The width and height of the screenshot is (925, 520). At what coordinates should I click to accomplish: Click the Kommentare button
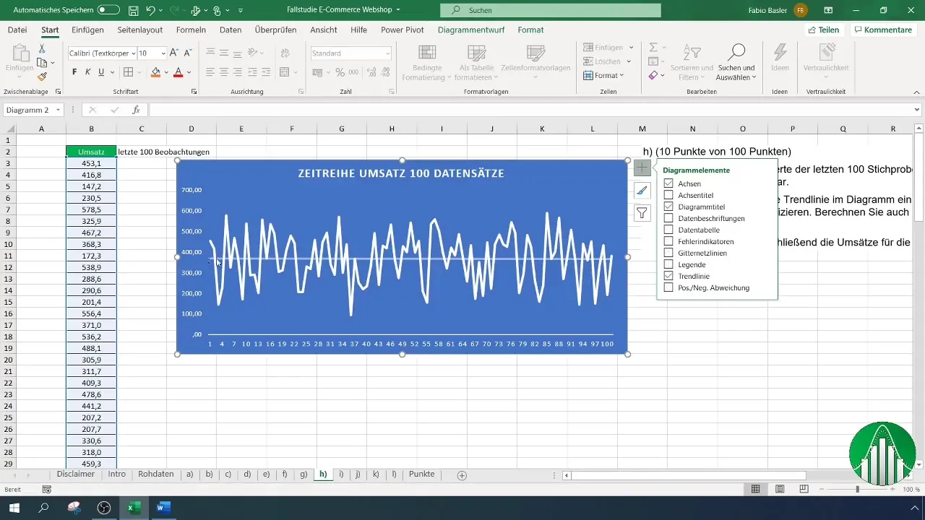[882, 30]
